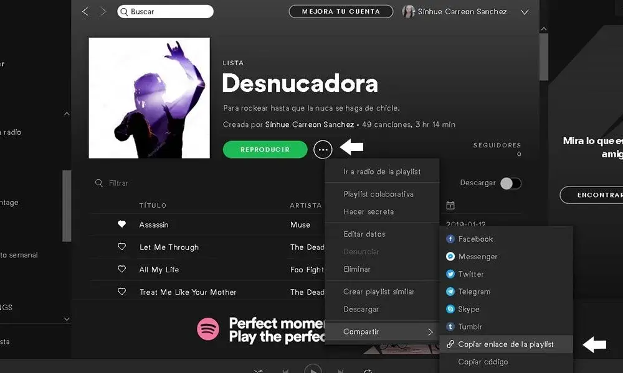623x373 pixels.
Task: Choose Playlist colaborativa menu entry
Action: pos(382,194)
